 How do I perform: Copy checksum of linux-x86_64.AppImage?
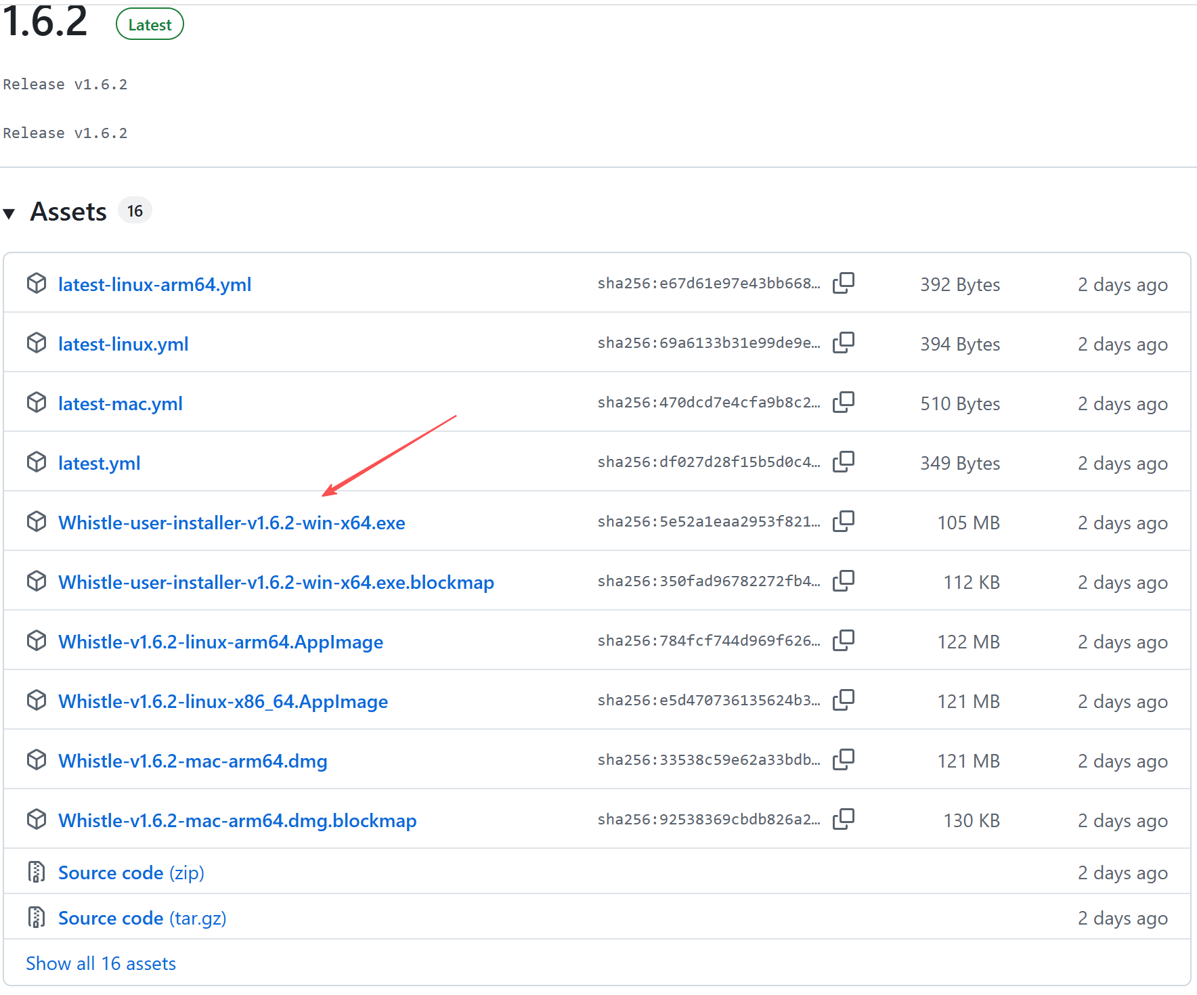coord(843,700)
